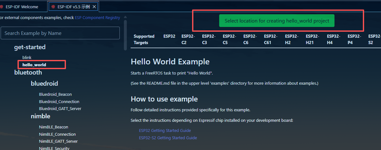This screenshot has width=381, height=150.
Task: Focus the Search Example by Name field
Action: (60, 33)
